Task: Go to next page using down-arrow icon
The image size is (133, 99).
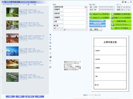Action: point(50,40)
